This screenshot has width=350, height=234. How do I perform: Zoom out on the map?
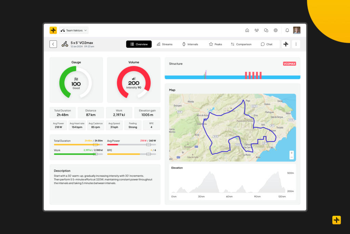[x=292, y=157]
